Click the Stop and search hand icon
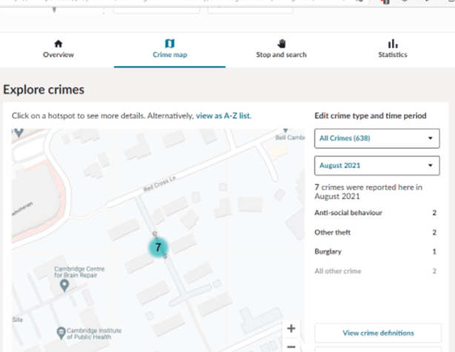 point(281,44)
